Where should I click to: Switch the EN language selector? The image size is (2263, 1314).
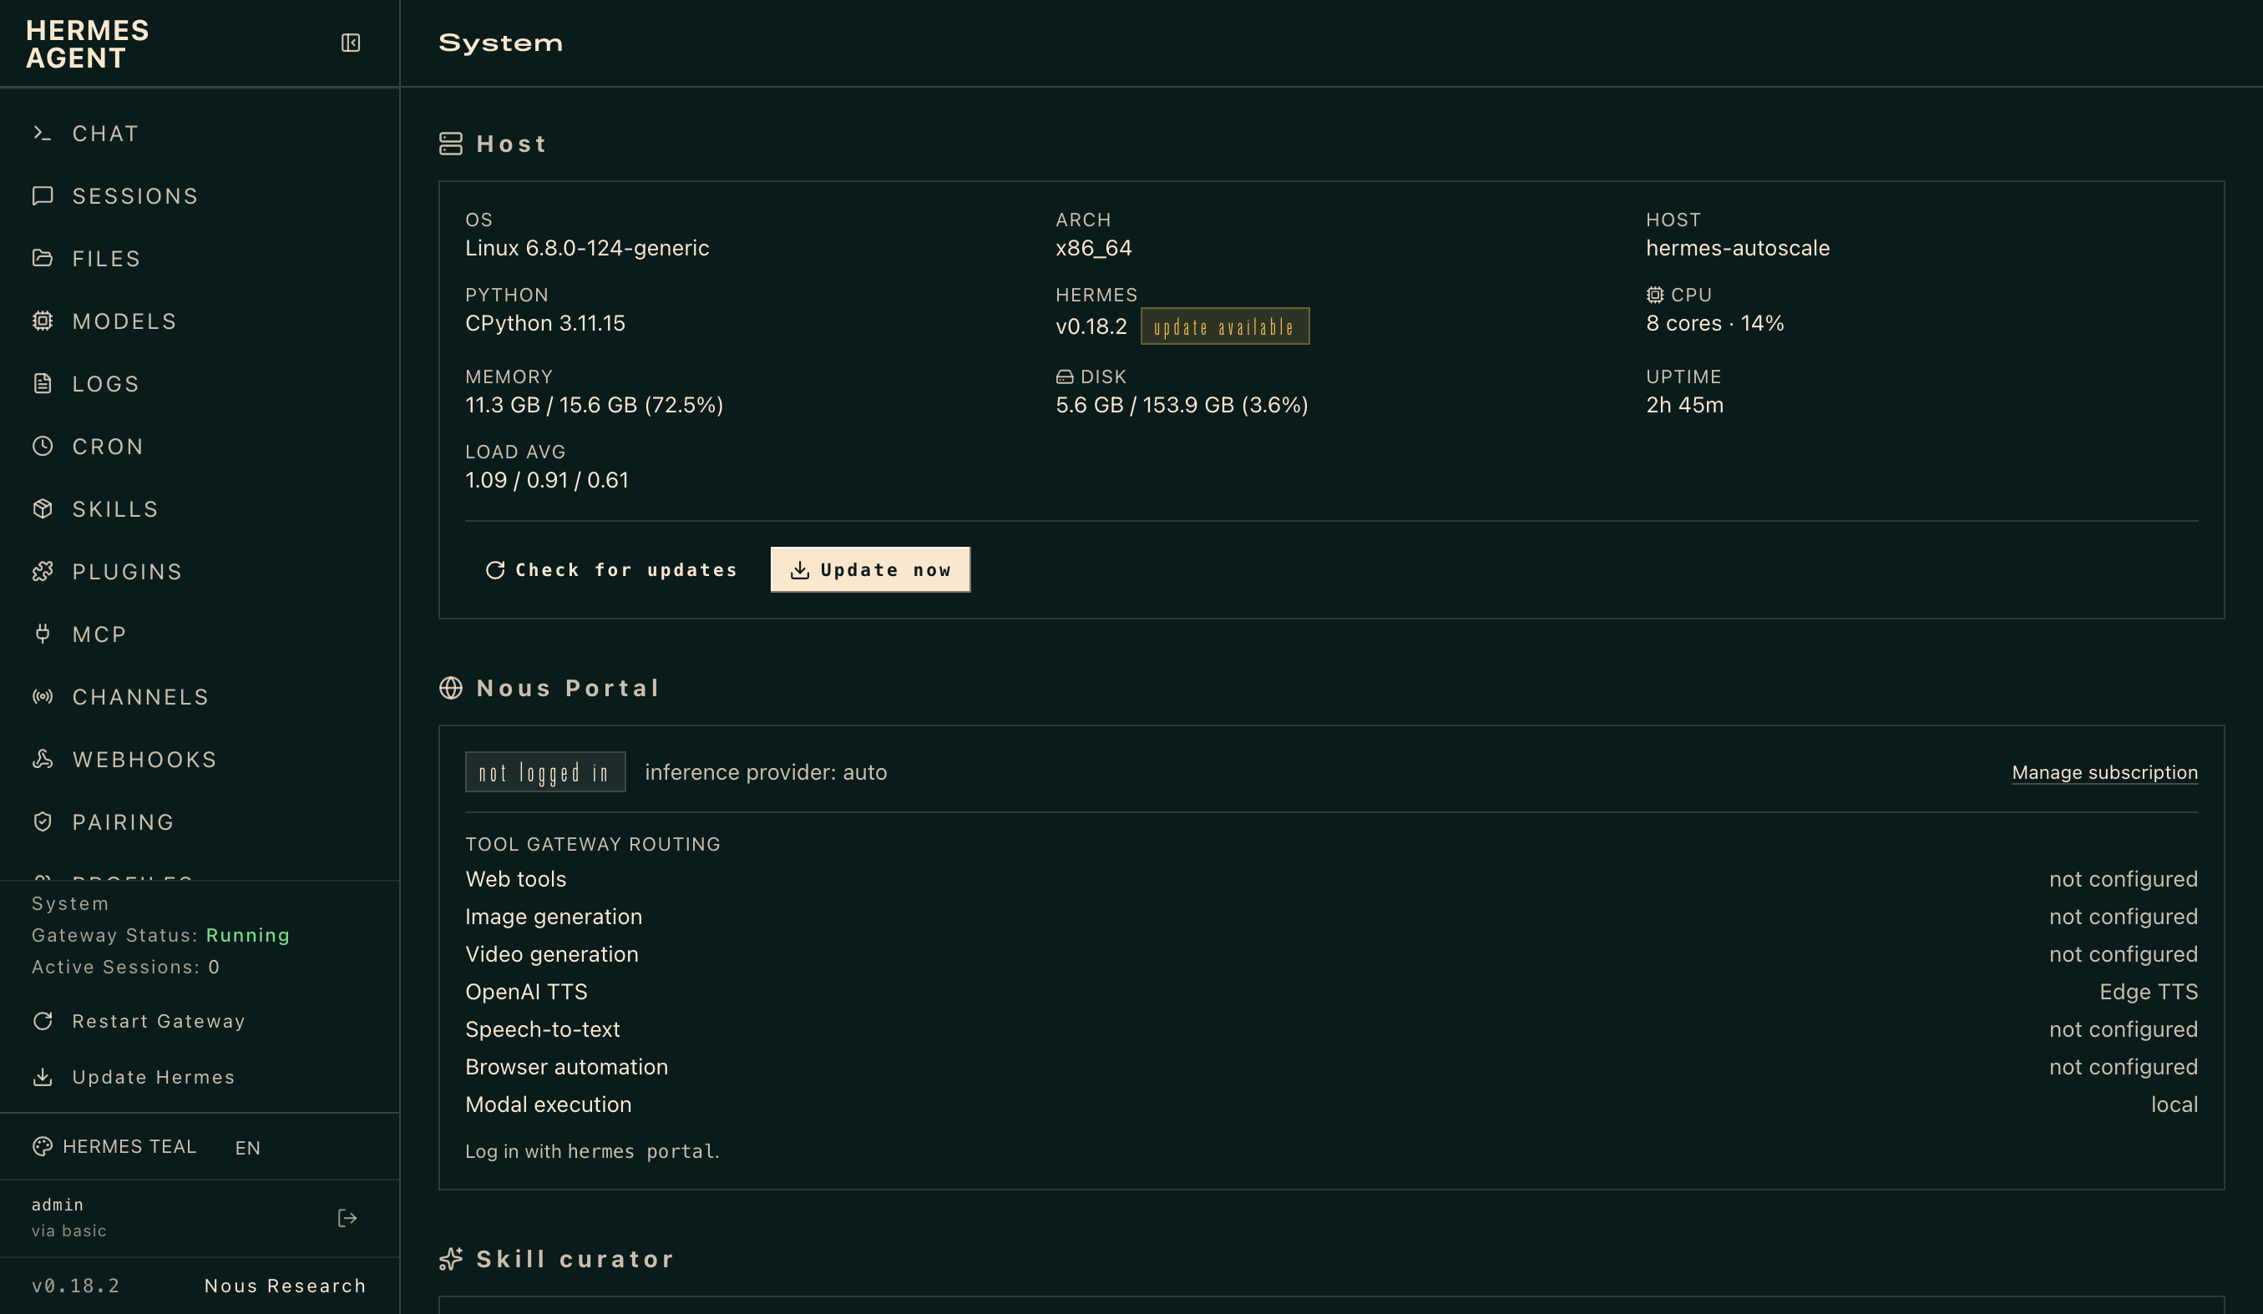click(x=248, y=1148)
